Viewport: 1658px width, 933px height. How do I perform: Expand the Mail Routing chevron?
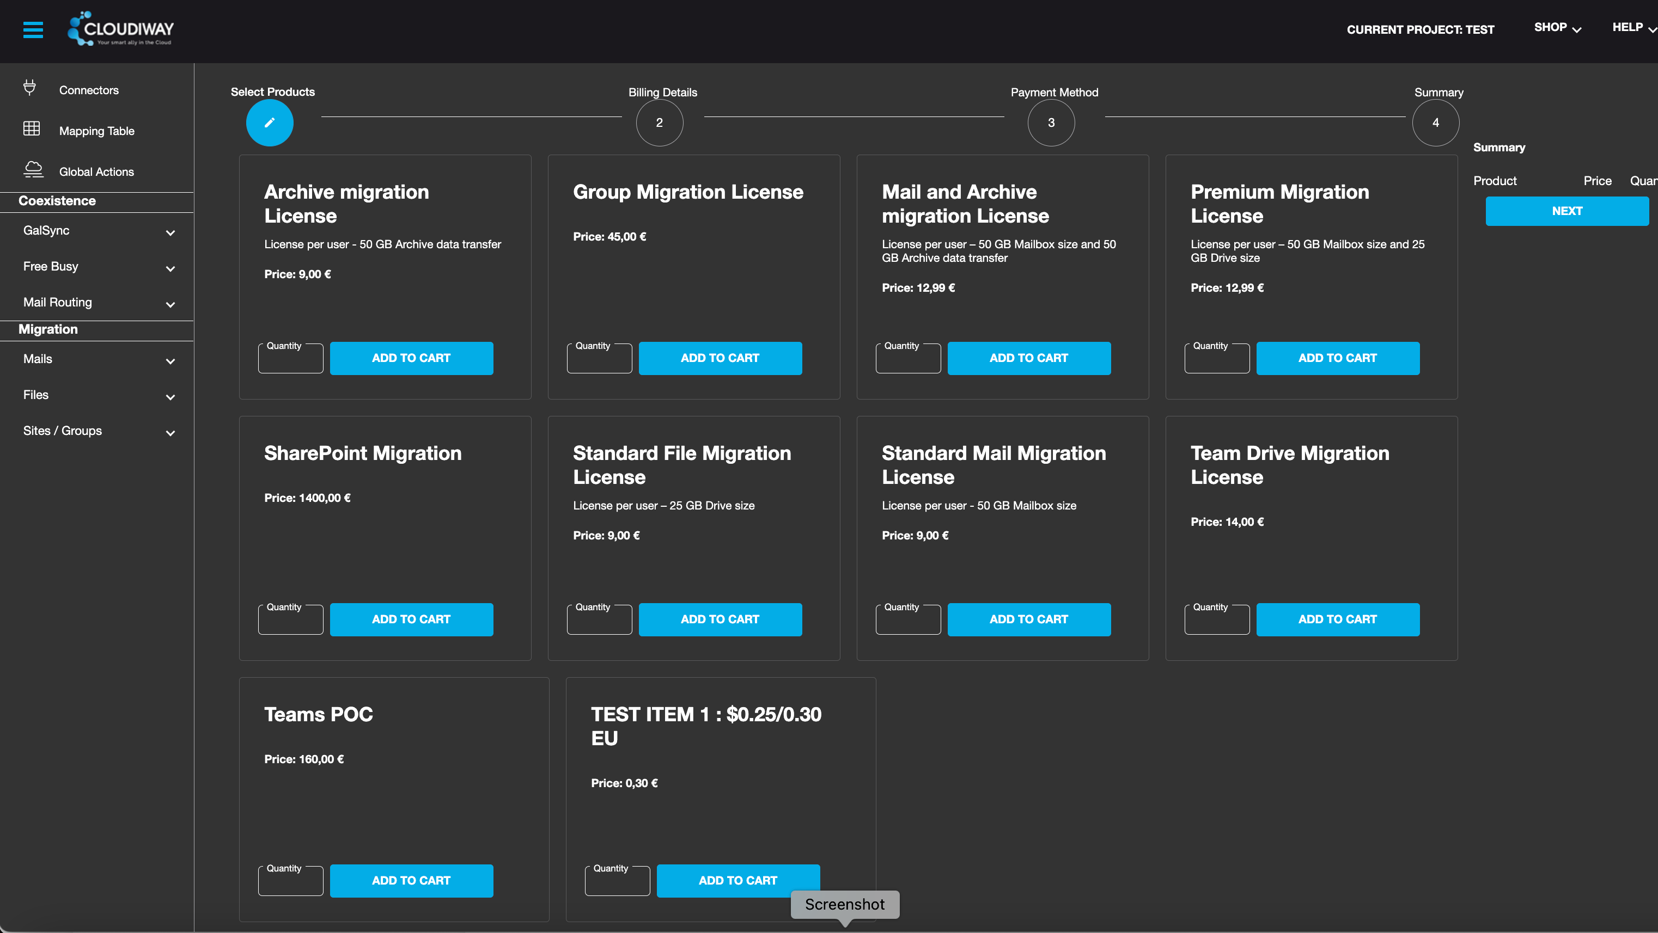[170, 304]
